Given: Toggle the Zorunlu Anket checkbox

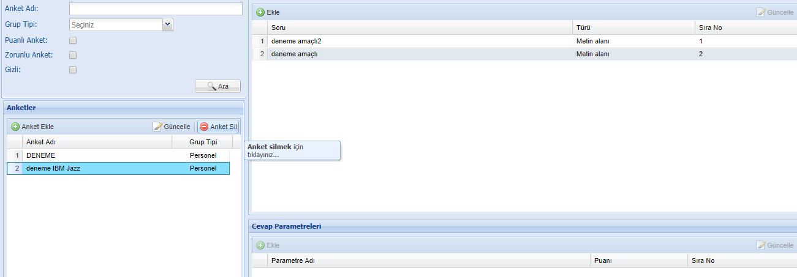Looking at the screenshot, I should (73, 55).
